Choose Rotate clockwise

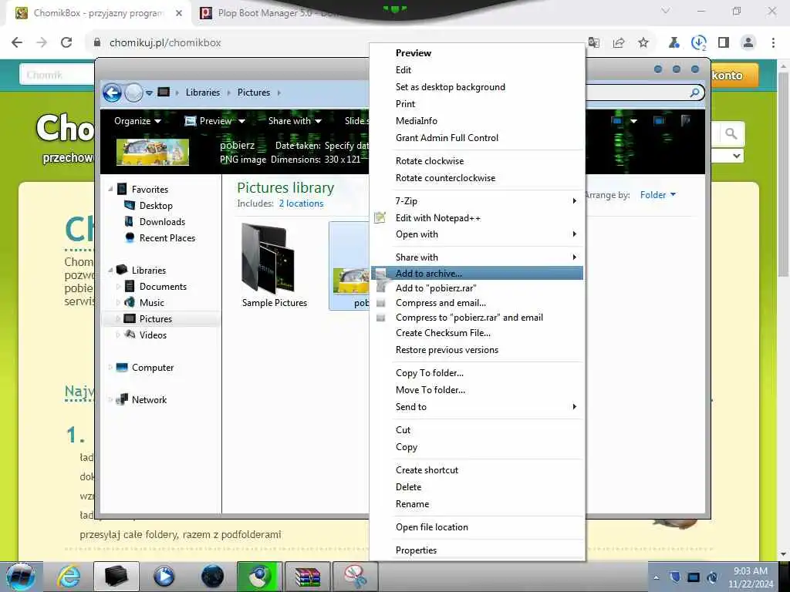tap(477, 161)
